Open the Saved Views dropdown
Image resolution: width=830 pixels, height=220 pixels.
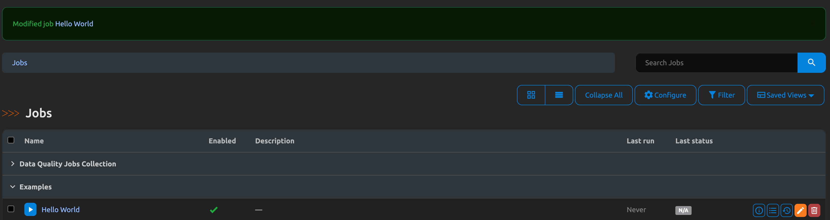(x=786, y=95)
